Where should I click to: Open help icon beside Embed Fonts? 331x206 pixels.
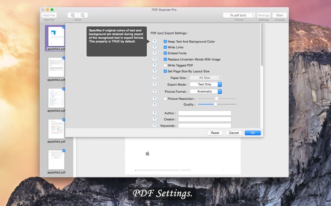click(x=154, y=53)
